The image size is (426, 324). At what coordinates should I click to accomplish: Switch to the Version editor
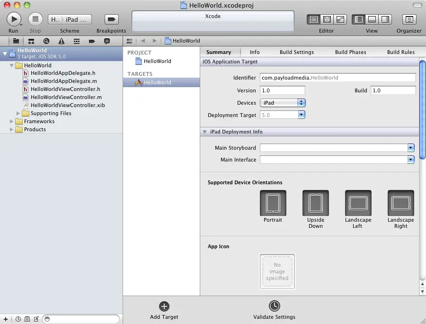pyautogui.click(x=340, y=19)
